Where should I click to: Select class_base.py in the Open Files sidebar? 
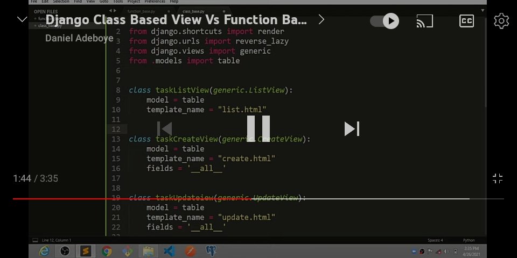point(50,26)
